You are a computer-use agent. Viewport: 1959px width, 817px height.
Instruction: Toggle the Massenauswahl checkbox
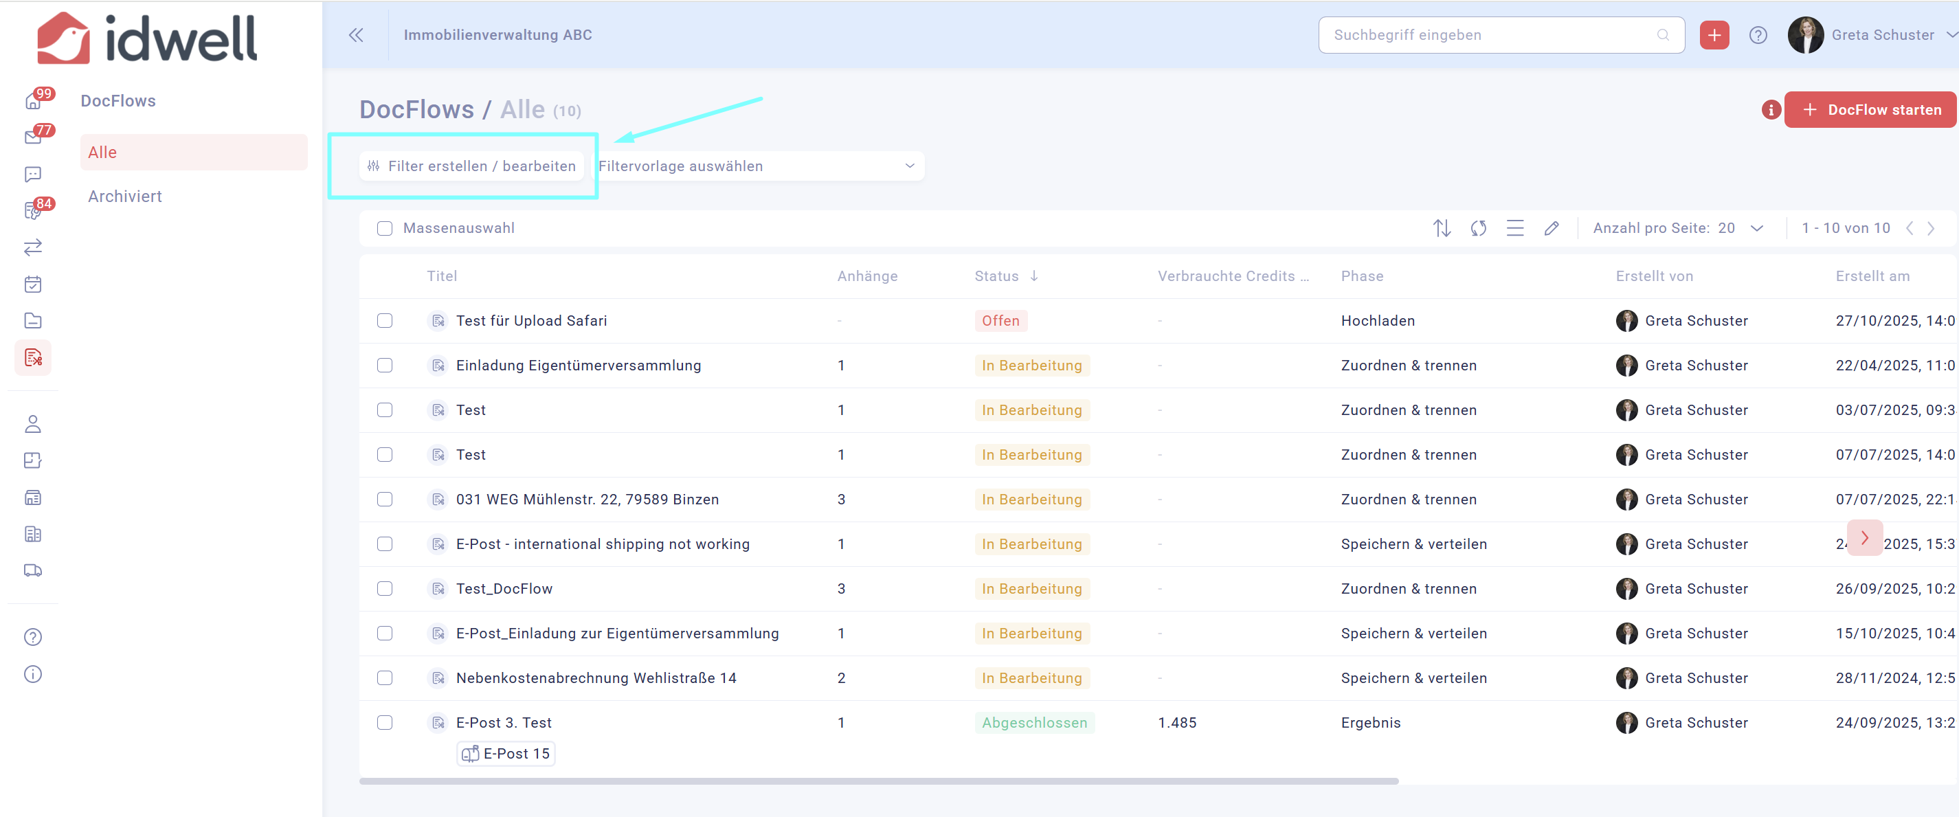[x=385, y=228]
